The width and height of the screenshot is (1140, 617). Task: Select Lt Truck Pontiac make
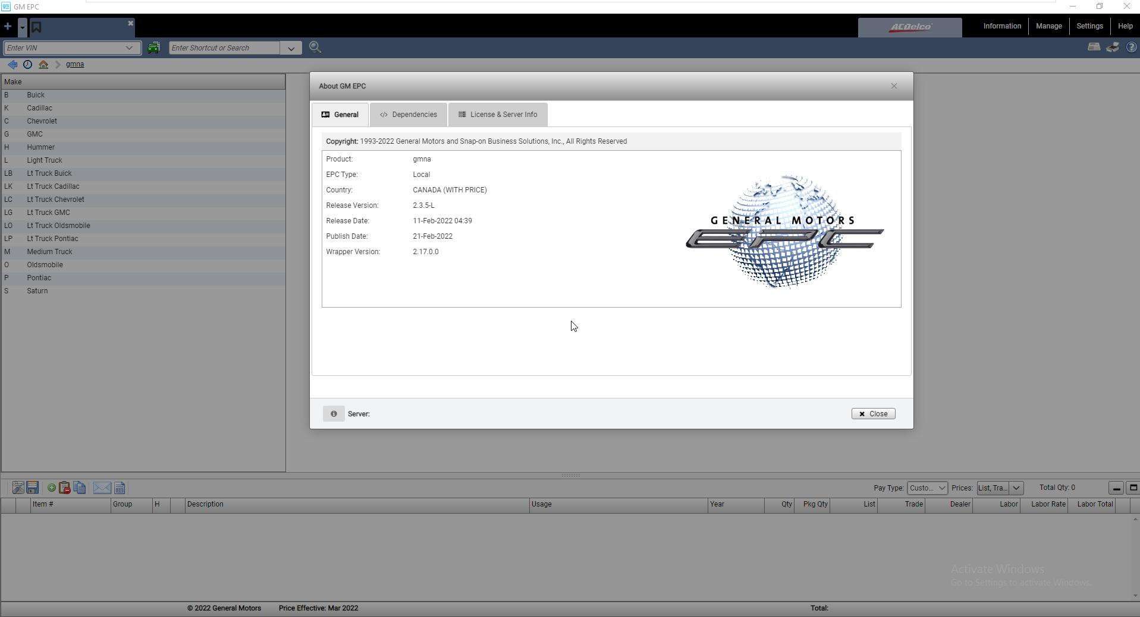click(143, 239)
